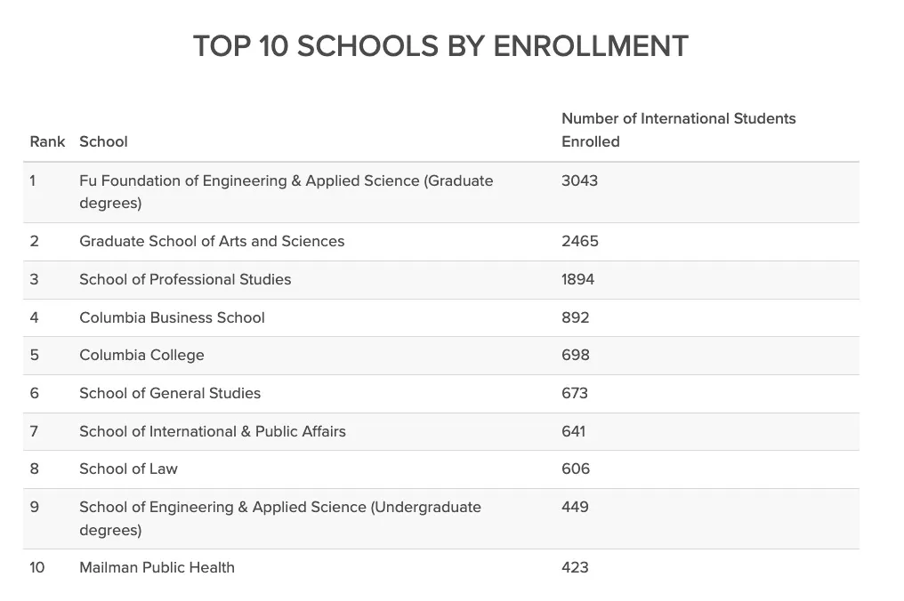Click the enrollment figure 1894
Screen dimensions: 904x601
(x=577, y=279)
